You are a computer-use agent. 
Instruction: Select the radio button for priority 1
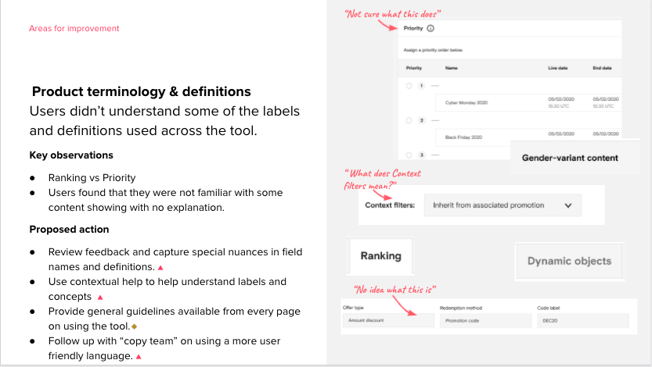click(x=409, y=86)
